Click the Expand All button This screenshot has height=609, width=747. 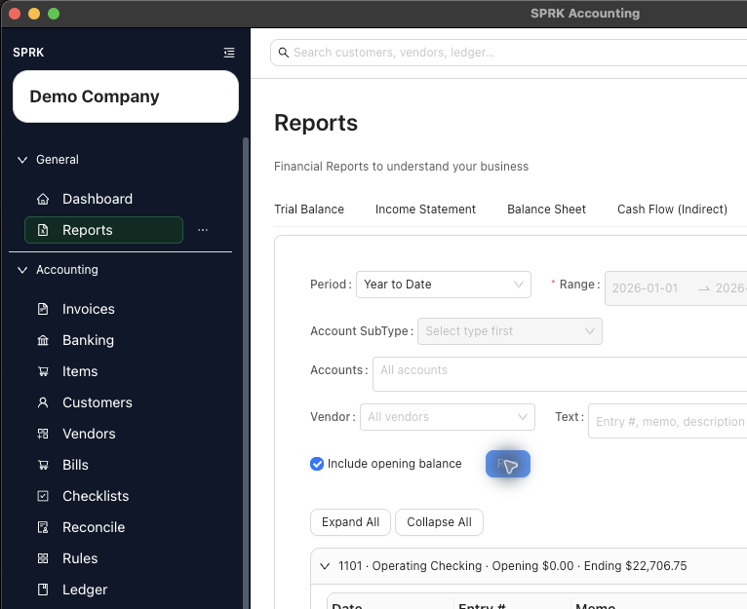[351, 522]
